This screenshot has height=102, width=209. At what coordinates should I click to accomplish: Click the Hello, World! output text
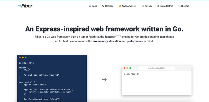tap(131, 74)
